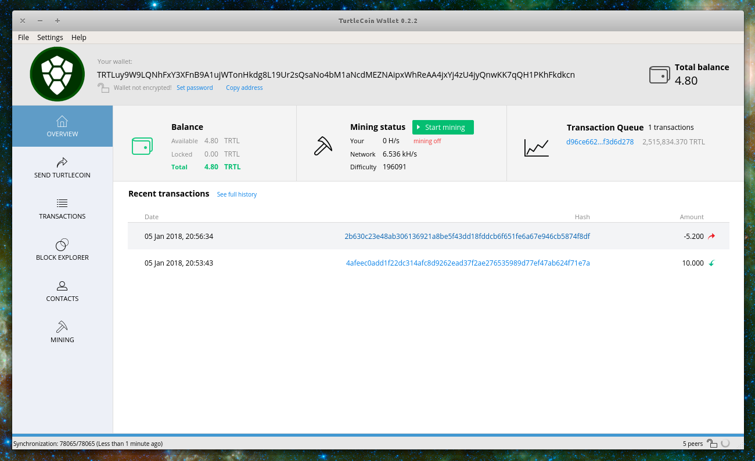This screenshot has width=755, height=461.
Task: Switch to TRANSACTIONS label in sidebar
Action: [x=62, y=216]
